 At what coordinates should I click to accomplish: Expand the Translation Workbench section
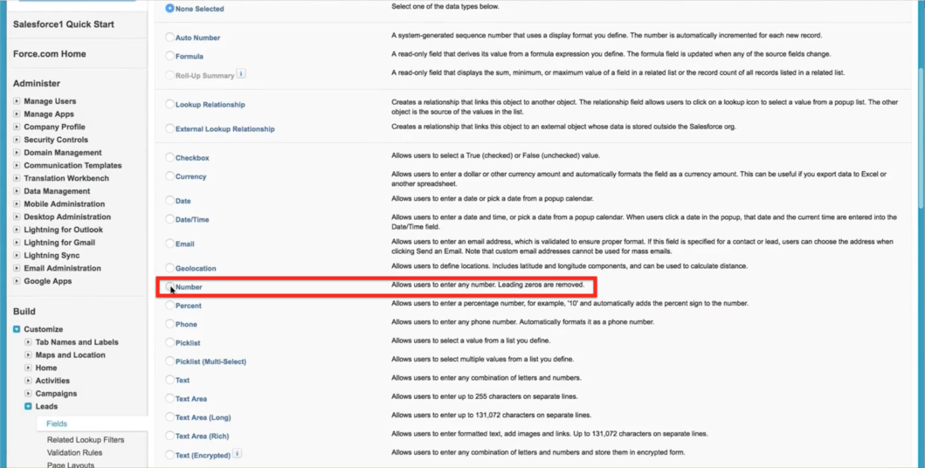click(x=17, y=178)
